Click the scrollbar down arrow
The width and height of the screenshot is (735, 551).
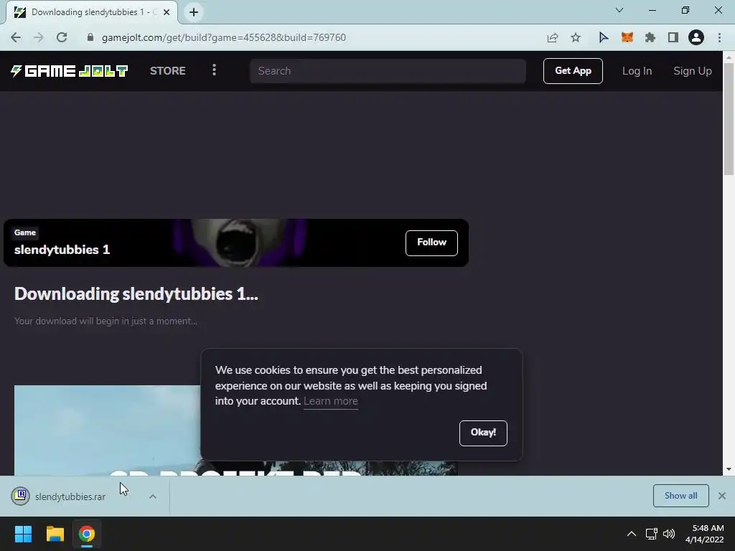pyautogui.click(x=729, y=469)
